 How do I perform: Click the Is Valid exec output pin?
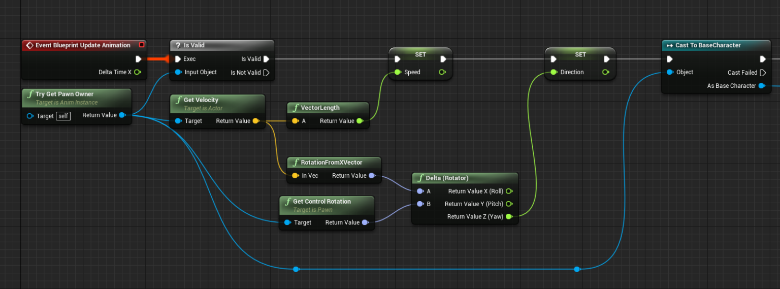(266, 59)
